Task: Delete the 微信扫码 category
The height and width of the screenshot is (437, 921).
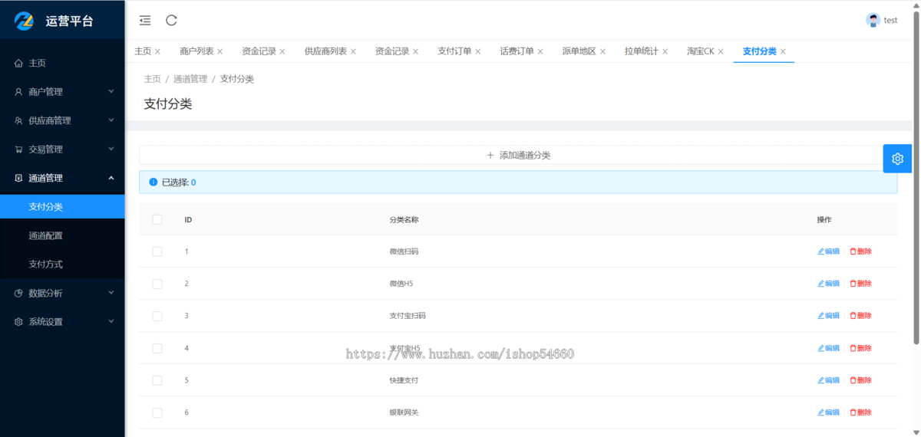Action: 860,251
